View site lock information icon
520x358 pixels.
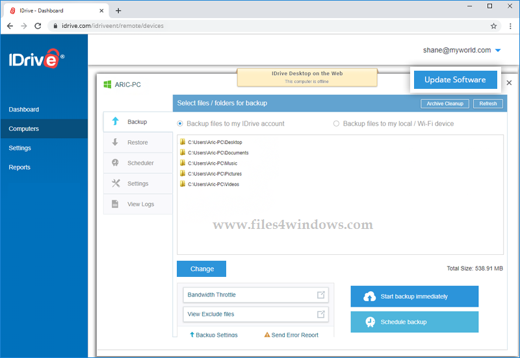point(55,26)
